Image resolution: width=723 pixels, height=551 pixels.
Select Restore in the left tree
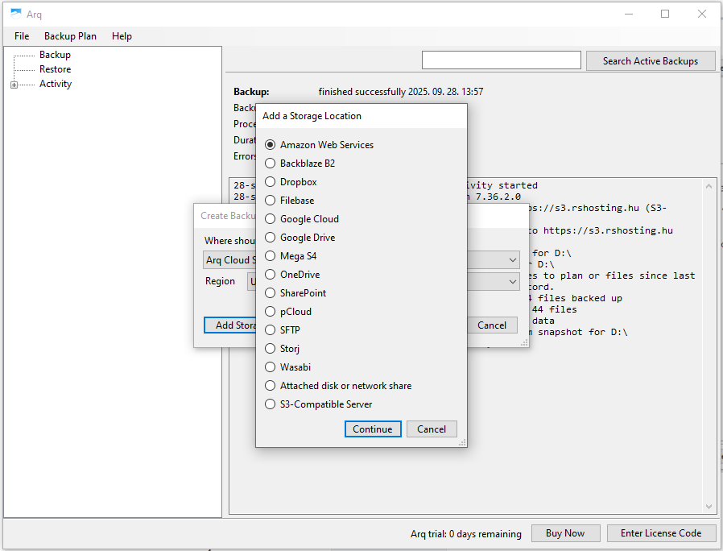pos(55,69)
